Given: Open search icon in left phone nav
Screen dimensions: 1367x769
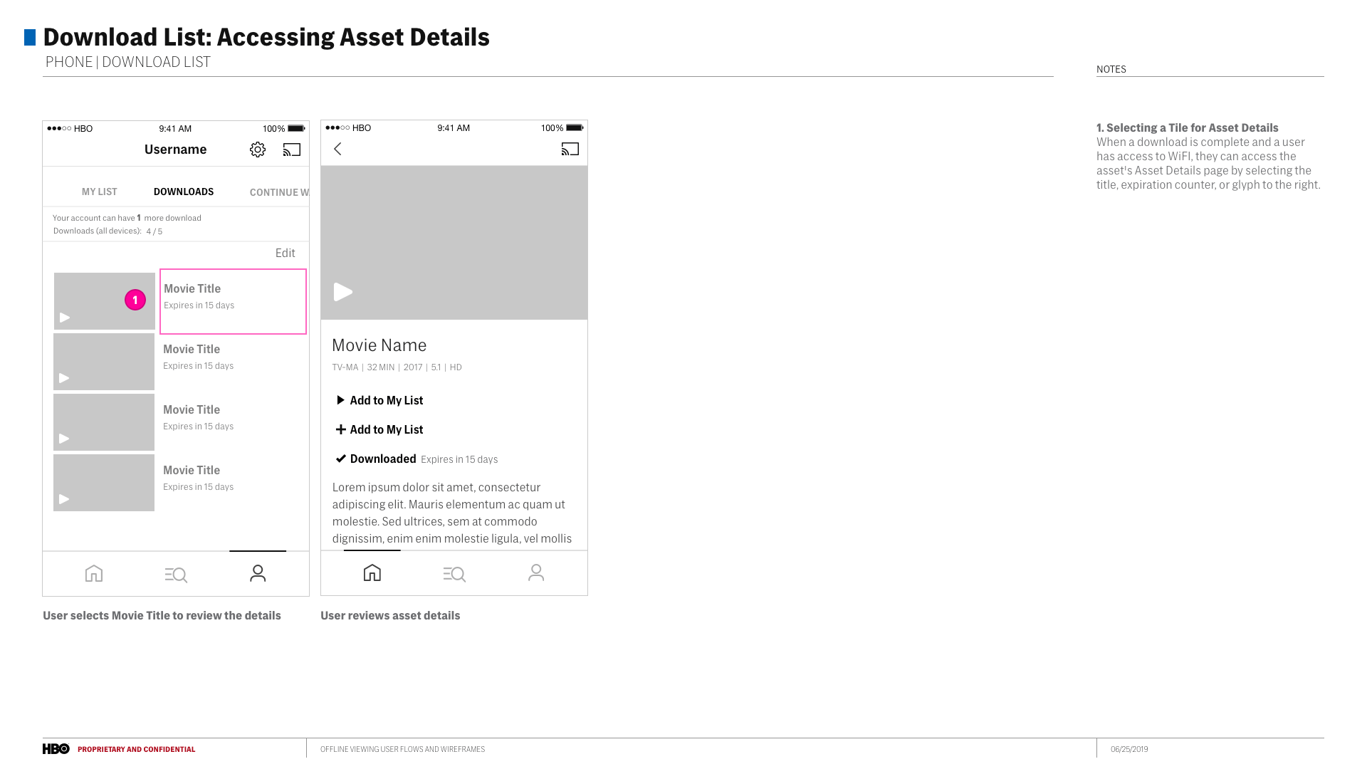Looking at the screenshot, I should tap(176, 574).
